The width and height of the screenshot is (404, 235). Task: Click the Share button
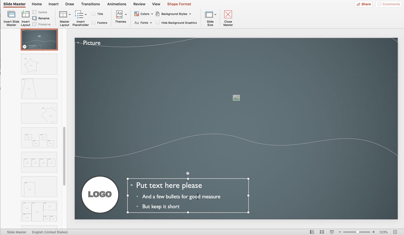(363, 4)
